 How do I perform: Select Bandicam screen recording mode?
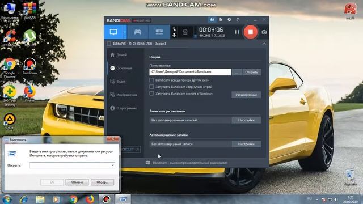pos(113,32)
